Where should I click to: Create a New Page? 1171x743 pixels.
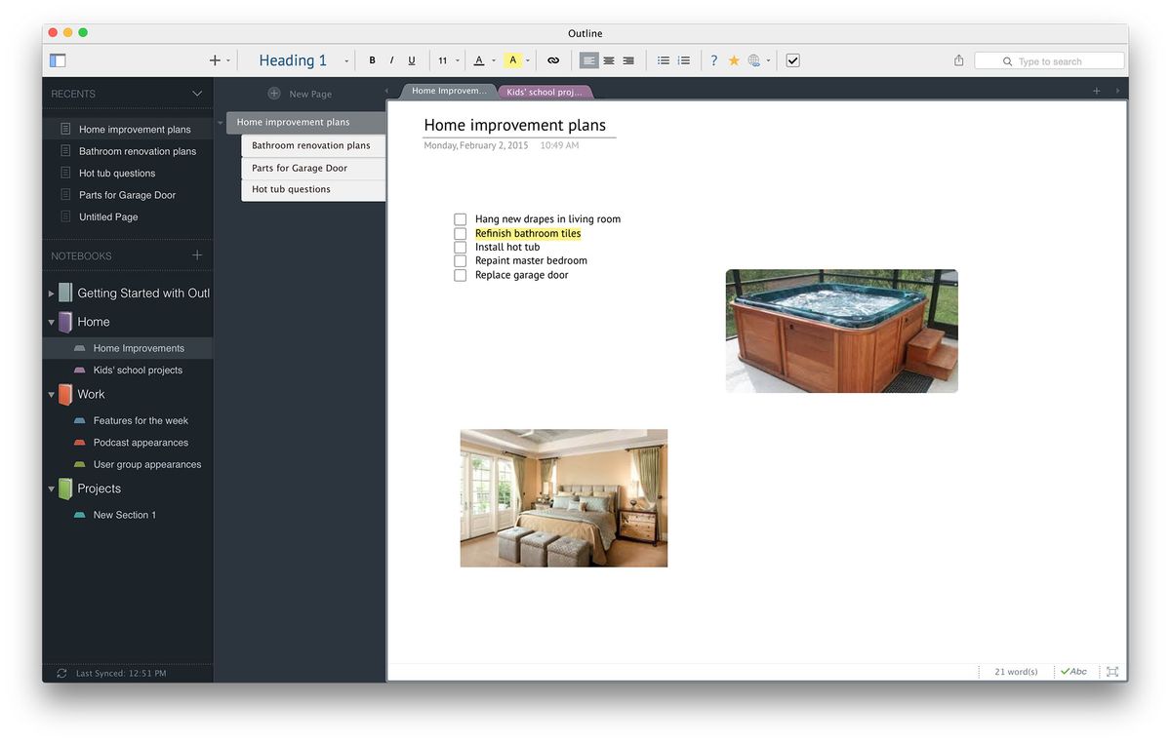pos(301,93)
